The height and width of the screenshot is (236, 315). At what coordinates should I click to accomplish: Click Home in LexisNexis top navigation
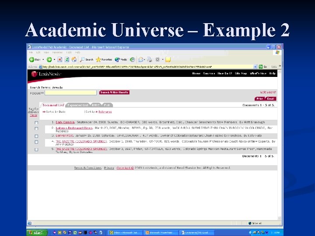coord(196,73)
